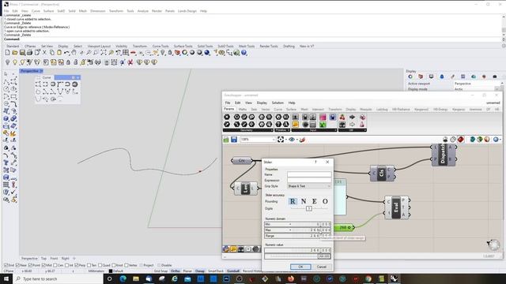Viewport: 506px width, 284px height.
Task: Open the Grasshopper preview eye dropdown arrow
Action: click(297, 140)
